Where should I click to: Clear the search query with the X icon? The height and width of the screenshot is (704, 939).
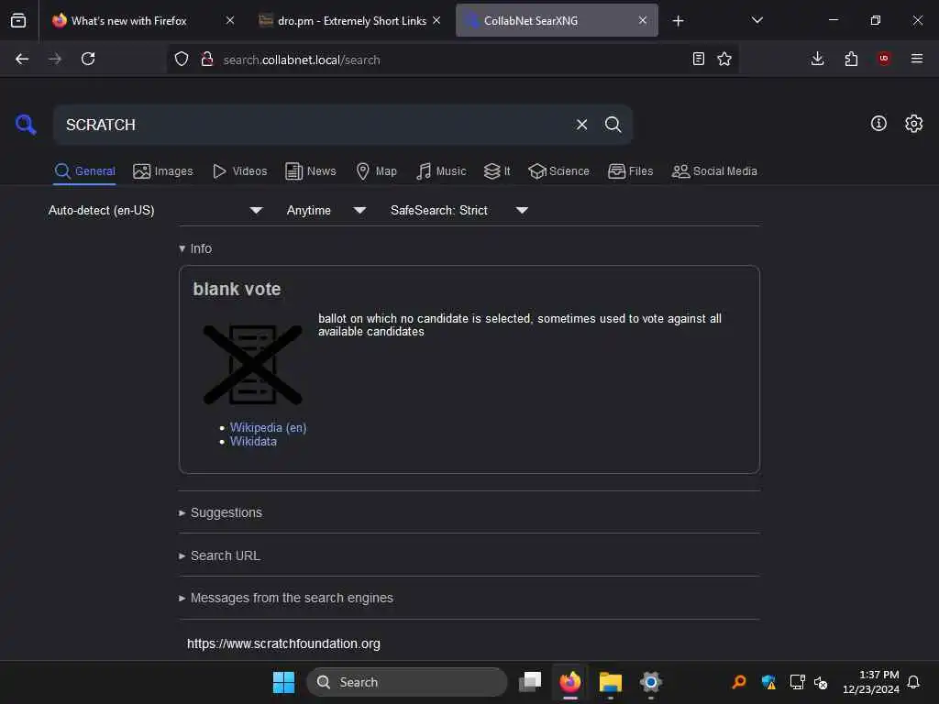[581, 125]
